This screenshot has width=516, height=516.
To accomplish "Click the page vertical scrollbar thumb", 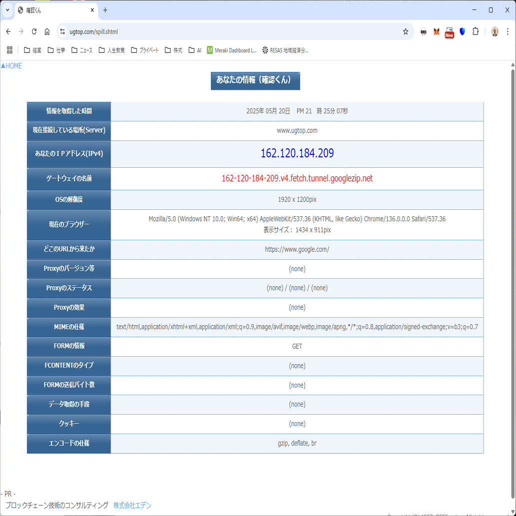I will point(513,283).
